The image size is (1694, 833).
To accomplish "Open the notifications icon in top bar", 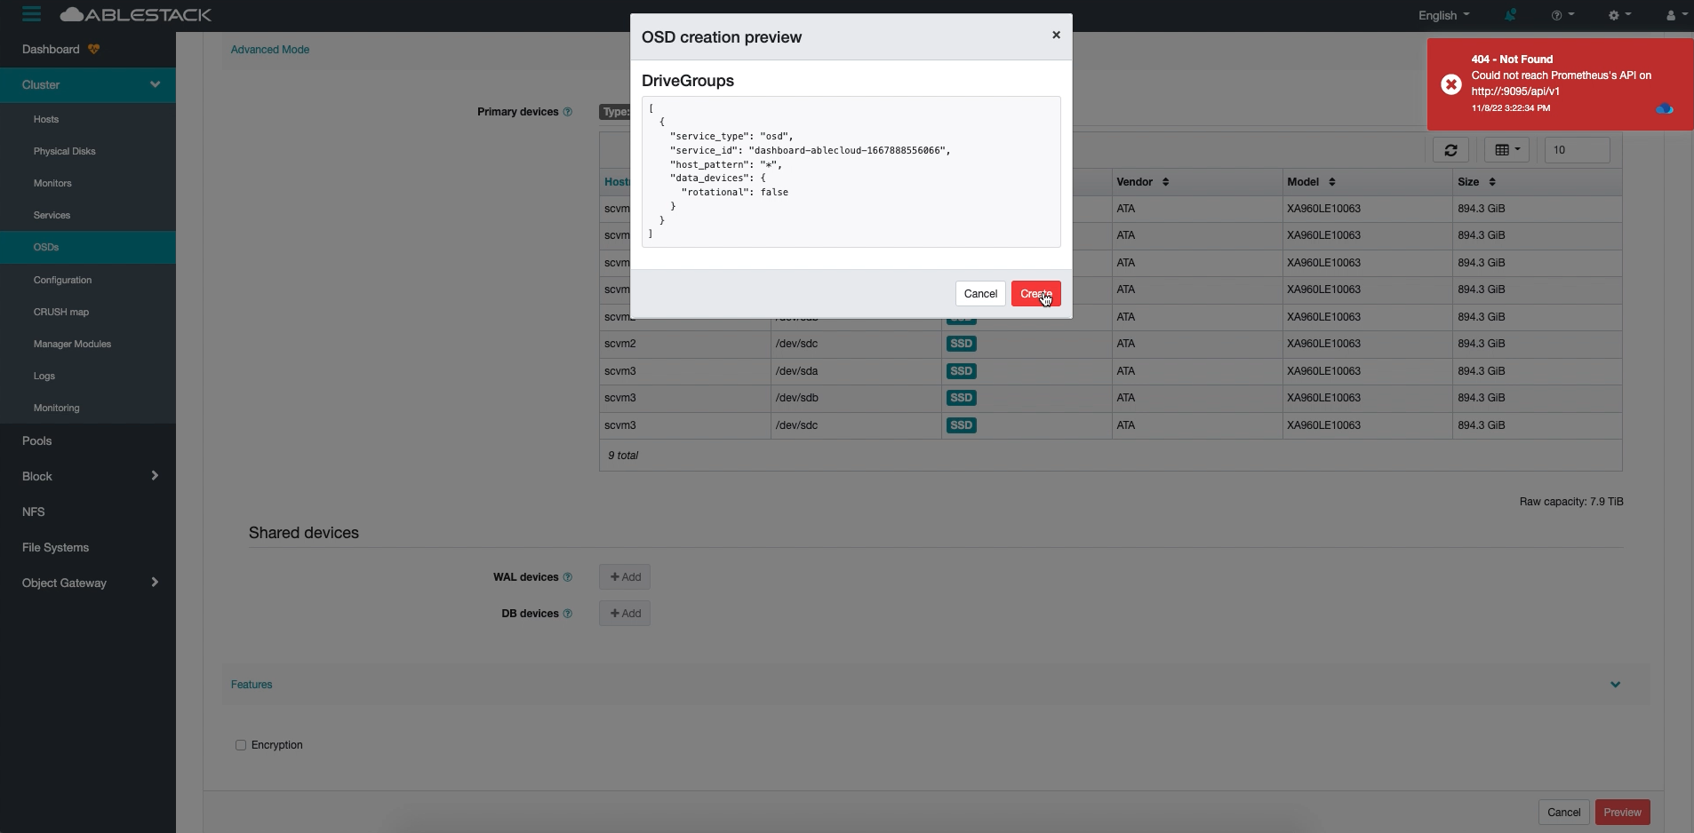I will point(1510,15).
